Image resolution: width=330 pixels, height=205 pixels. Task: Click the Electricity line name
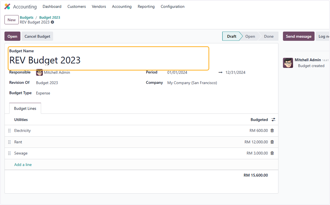23,131
